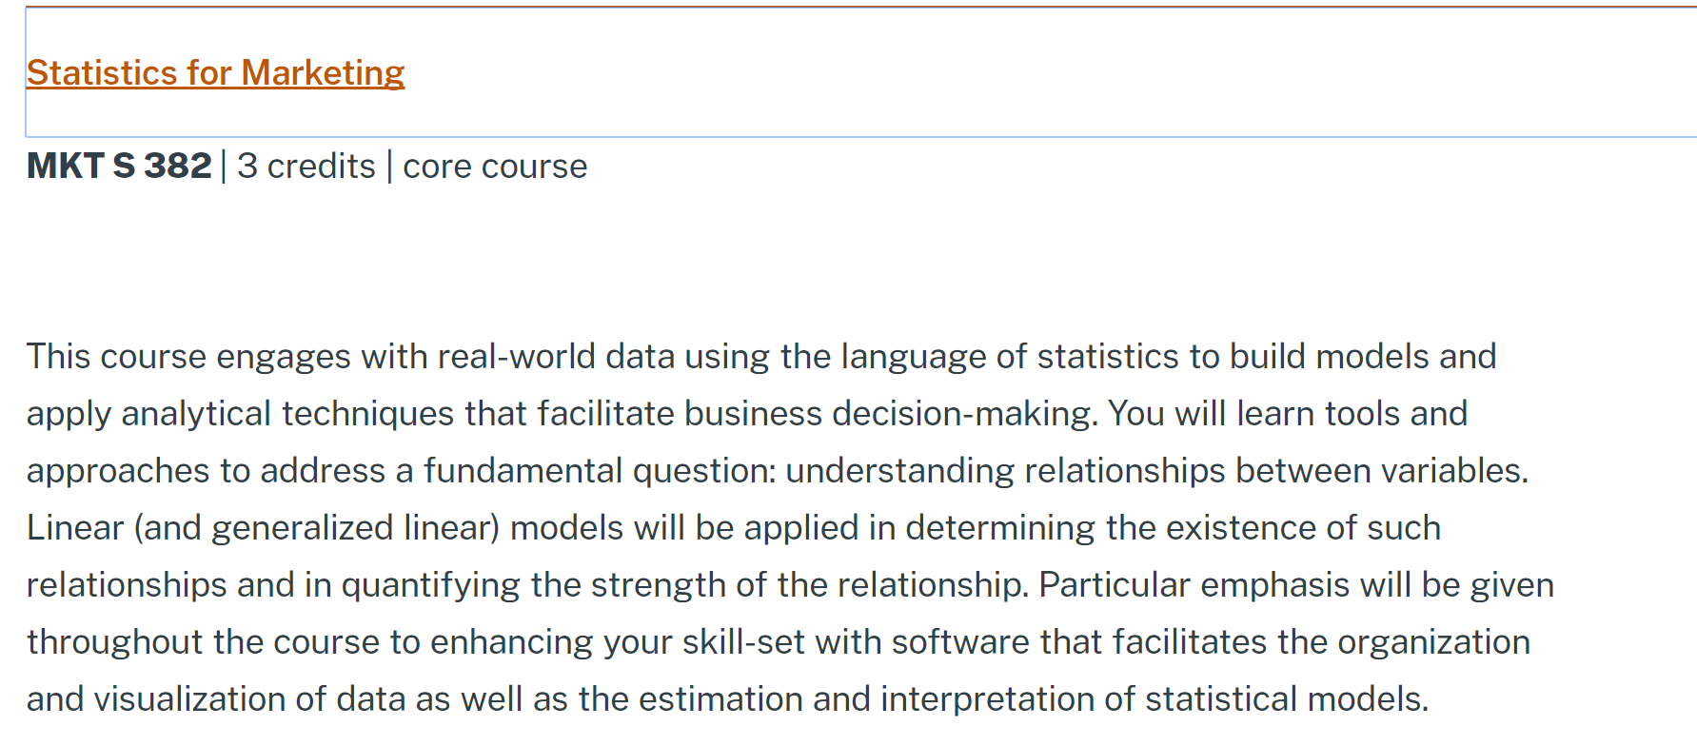Click the word "Linear" starting the fourth line
Viewport: 1697px width, 746px height.
tap(75, 528)
